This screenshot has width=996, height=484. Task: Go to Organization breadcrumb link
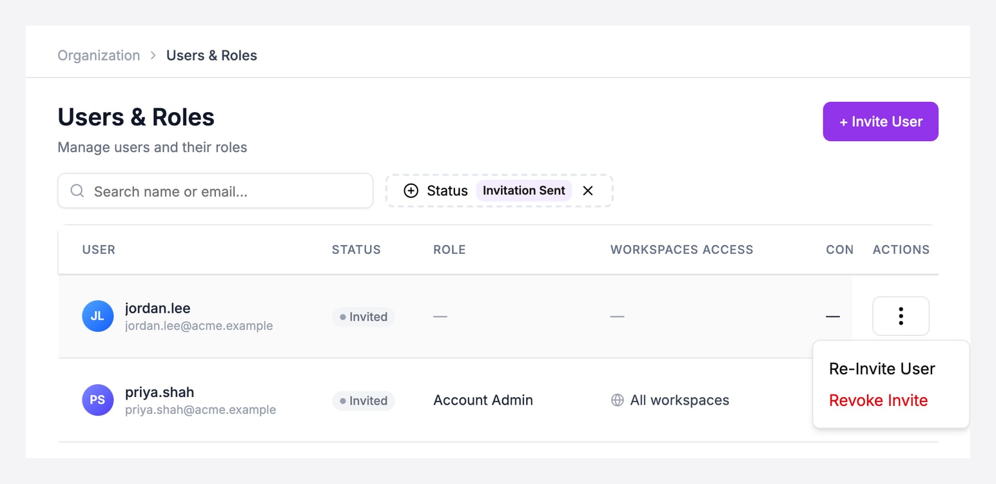point(99,55)
